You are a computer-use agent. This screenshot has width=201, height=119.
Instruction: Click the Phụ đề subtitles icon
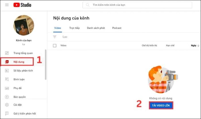tap(7, 88)
